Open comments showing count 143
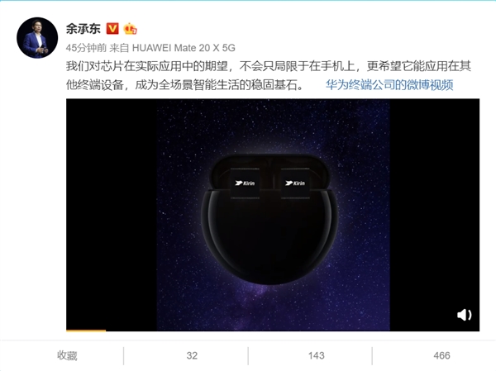Viewport: 496px width, 371px height. point(317,355)
